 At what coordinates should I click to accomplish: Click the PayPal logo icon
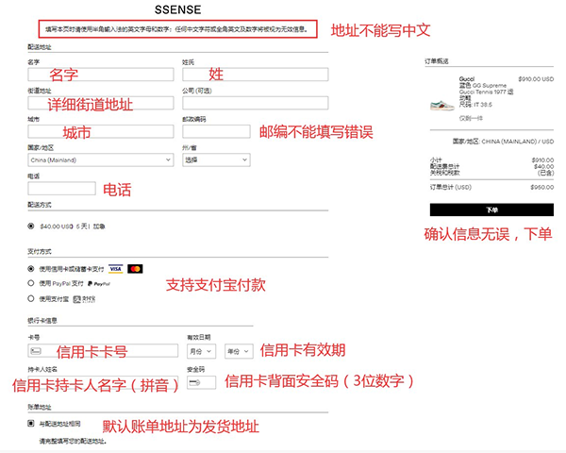[99, 283]
